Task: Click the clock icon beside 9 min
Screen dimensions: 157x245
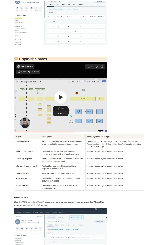Action: [x=19, y=72]
